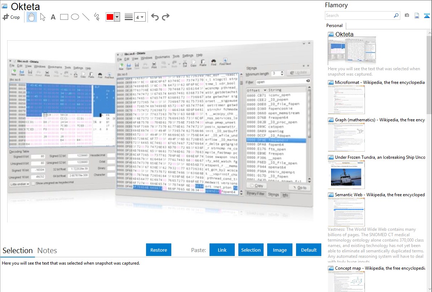The width and height of the screenshot is (432, 292).
Task: Click the Under Frozen Tundra snapshot title
Action: (380, 157)
